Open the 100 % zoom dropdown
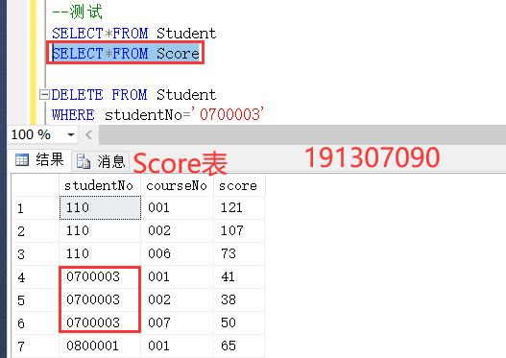 click(x=71, y=134)
